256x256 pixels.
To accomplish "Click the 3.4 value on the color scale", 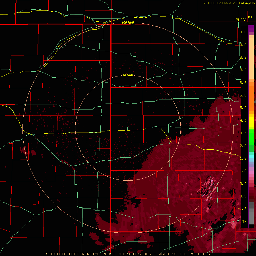I will 243,133.
